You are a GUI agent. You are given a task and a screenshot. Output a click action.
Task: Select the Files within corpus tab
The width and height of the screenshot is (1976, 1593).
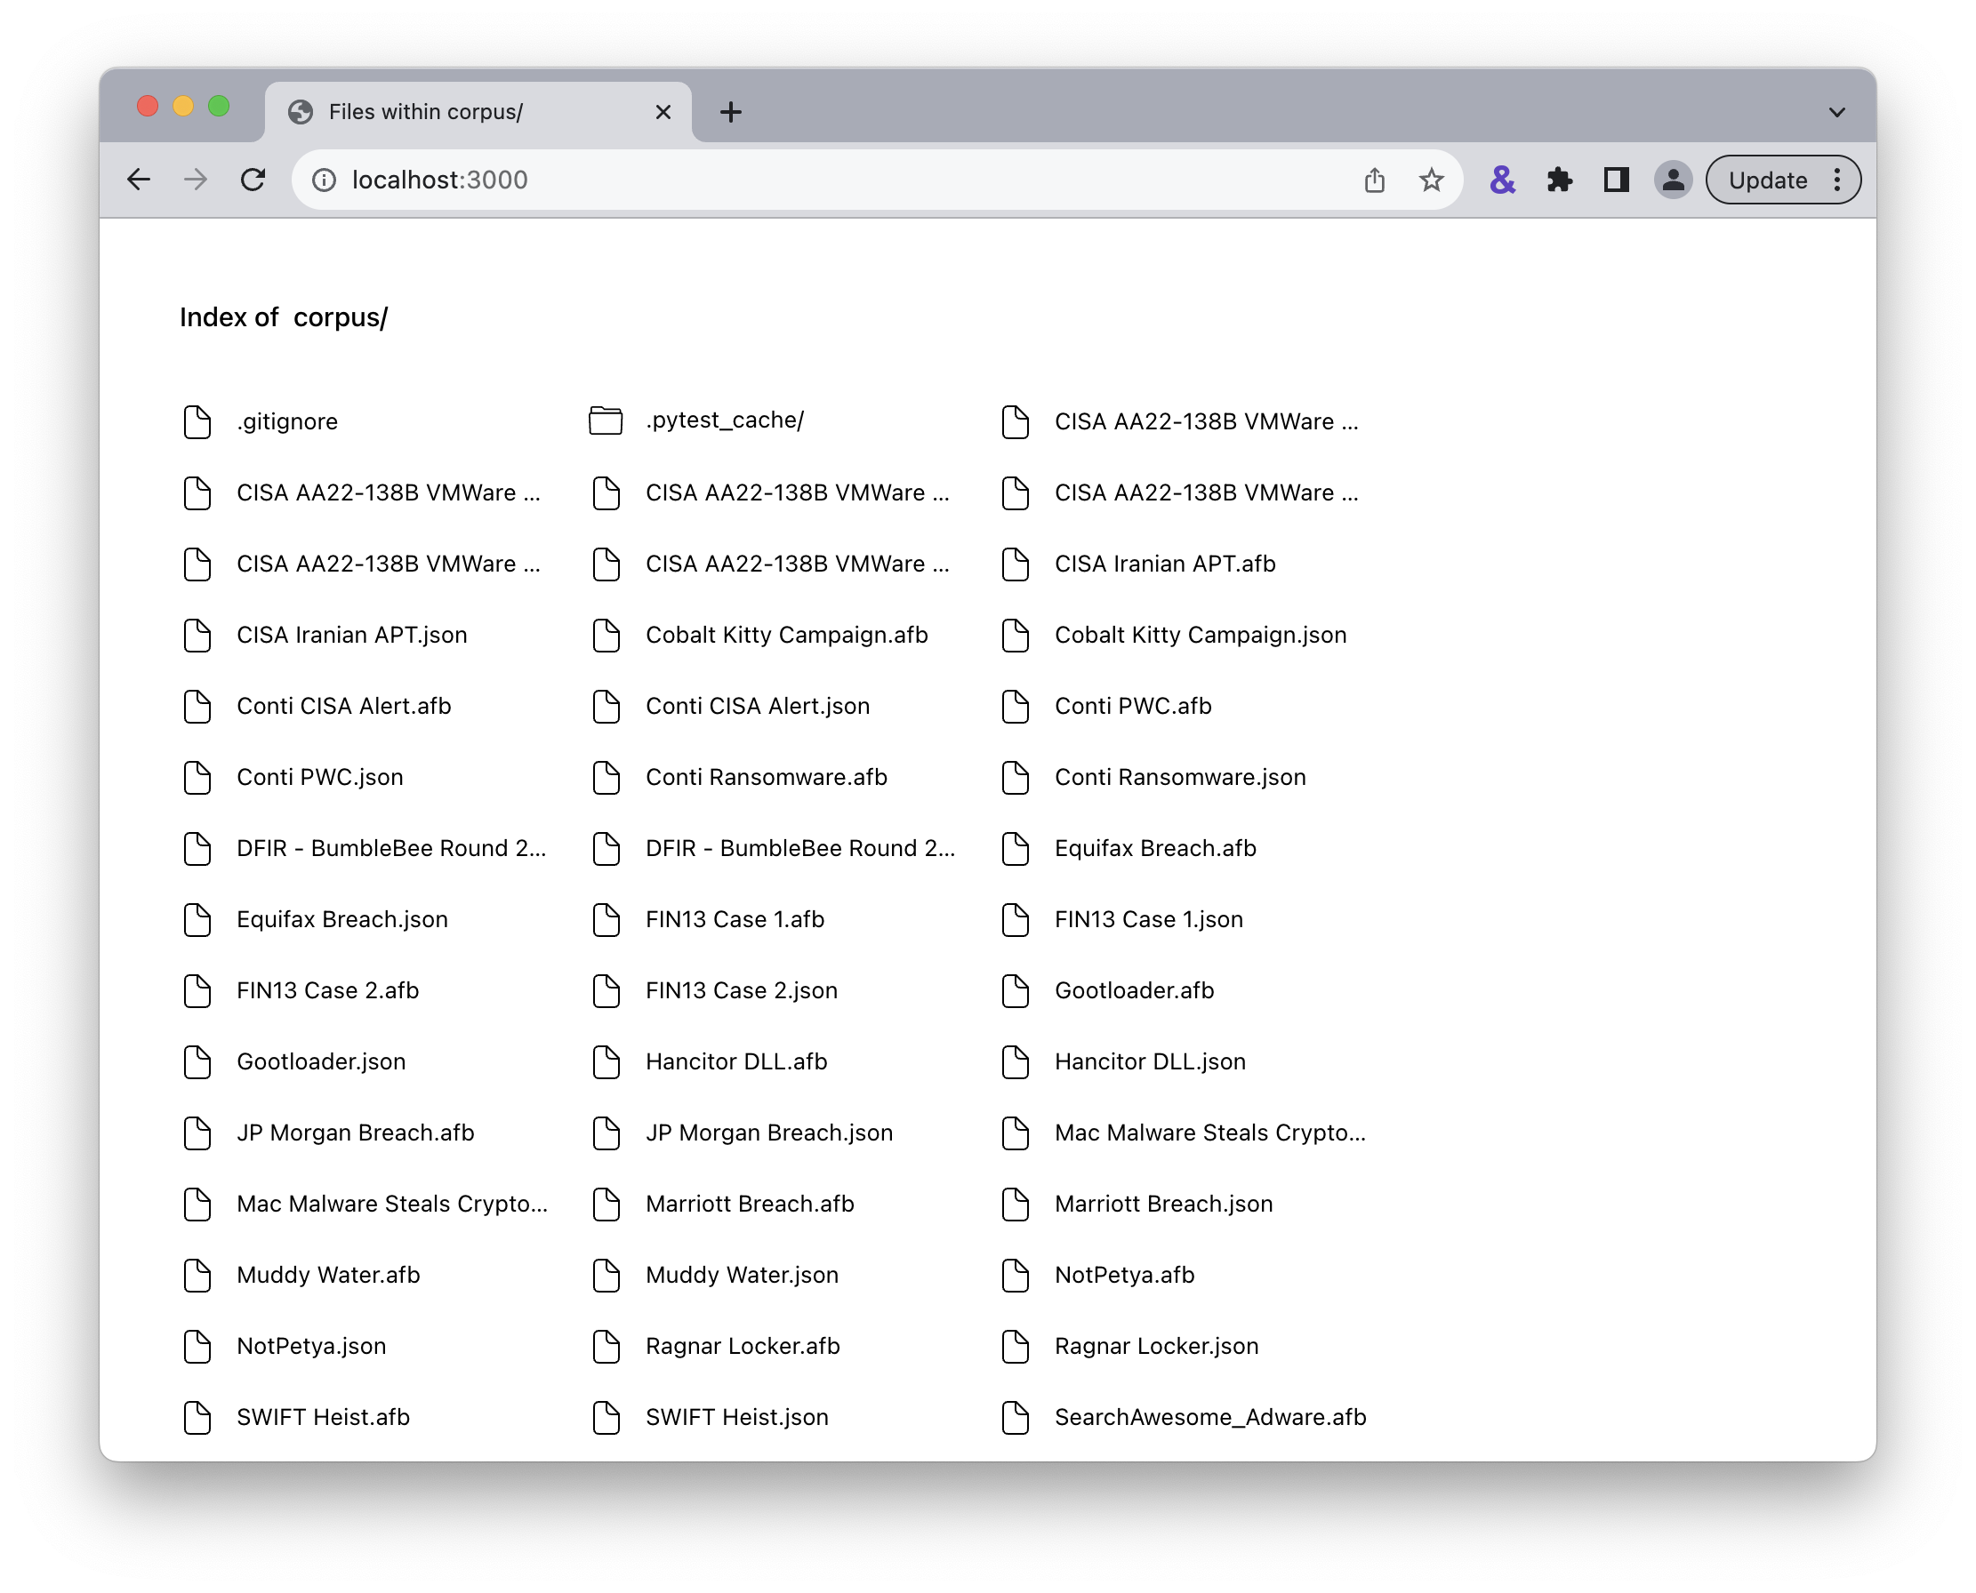426,112
